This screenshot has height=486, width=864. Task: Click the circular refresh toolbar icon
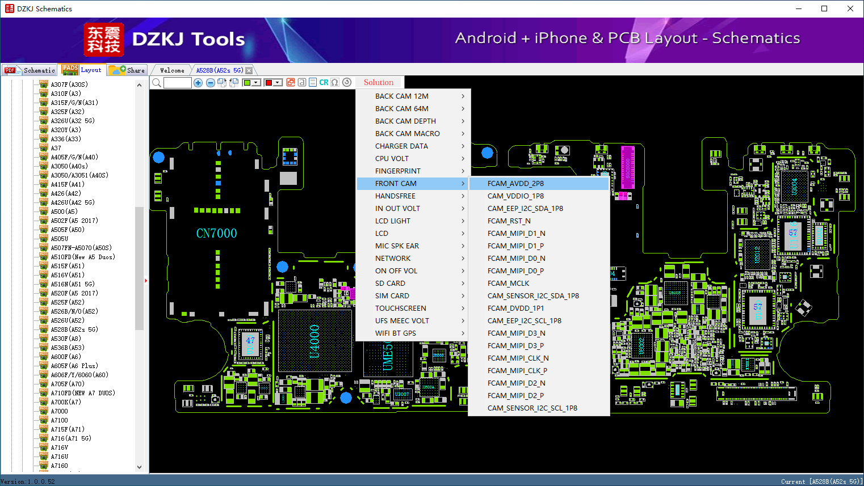(x=347, y=82)
